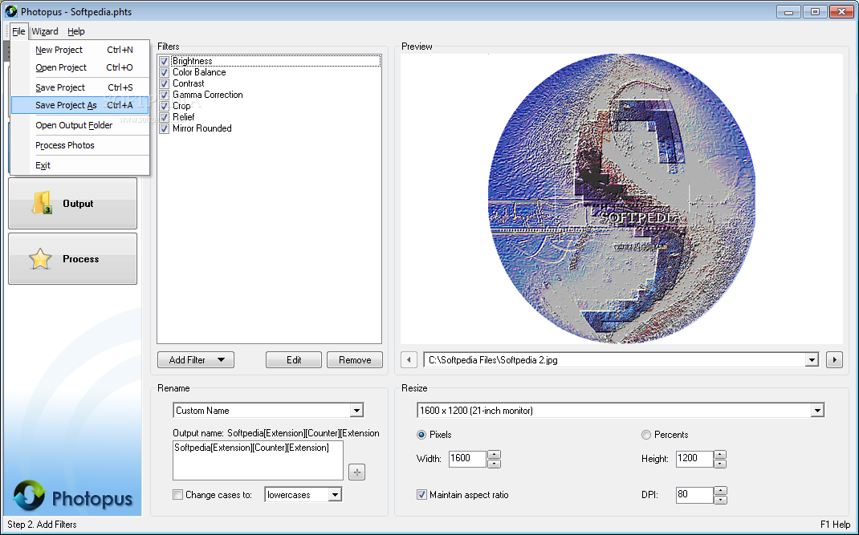Go to previous preview image arrow
This screenshot has width=859, height=535.
click(409, 360)
